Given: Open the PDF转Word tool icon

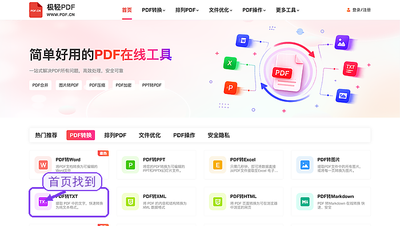Looking at the screenshot, I should [x=43, y=165].
